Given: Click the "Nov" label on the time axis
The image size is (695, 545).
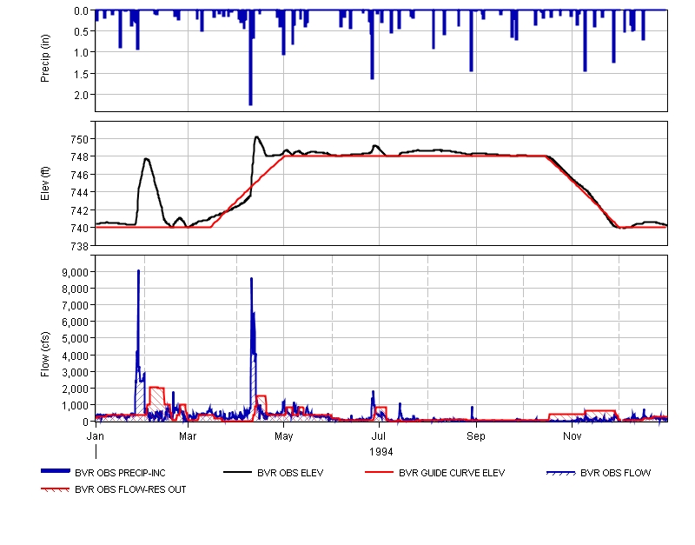Looking at the screenshot, I should pos(572,434).
